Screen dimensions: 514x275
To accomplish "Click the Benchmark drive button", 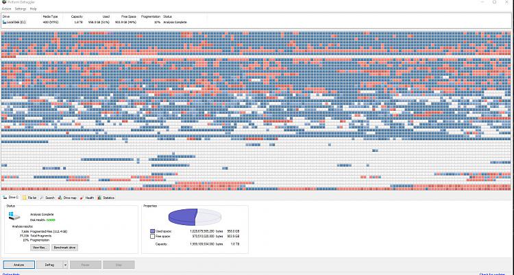I will [x=64, y=248].
